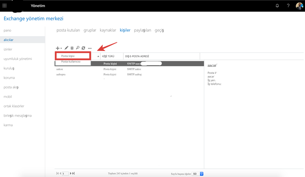The width and height of the screenshot is (305, 177).
Task: Open ortak klasörler in the sidebar
Action: [x=14, y=106]
